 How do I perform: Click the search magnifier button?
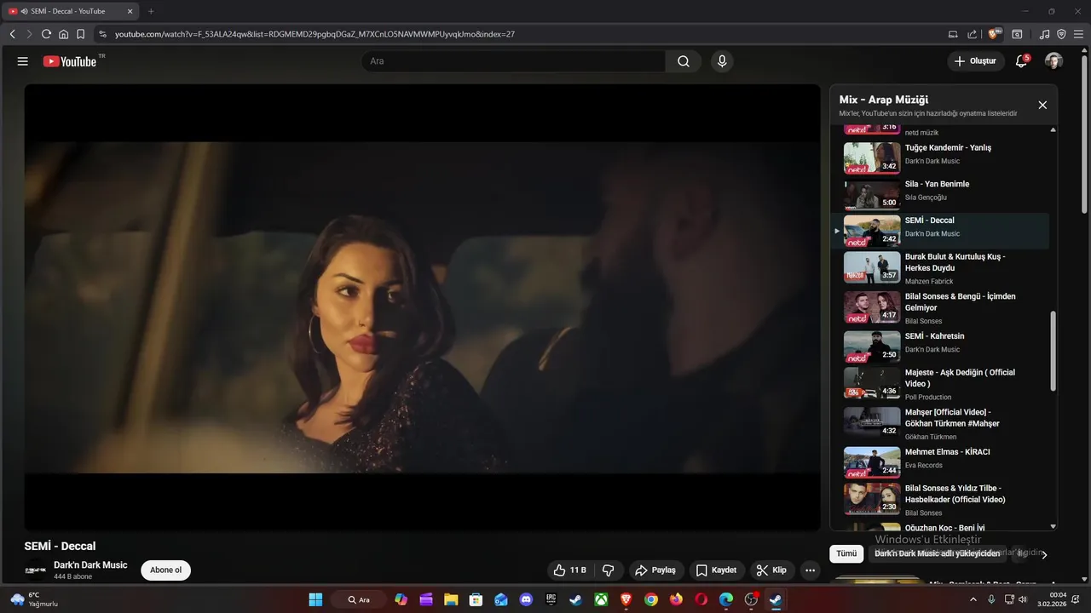point(684,61)
